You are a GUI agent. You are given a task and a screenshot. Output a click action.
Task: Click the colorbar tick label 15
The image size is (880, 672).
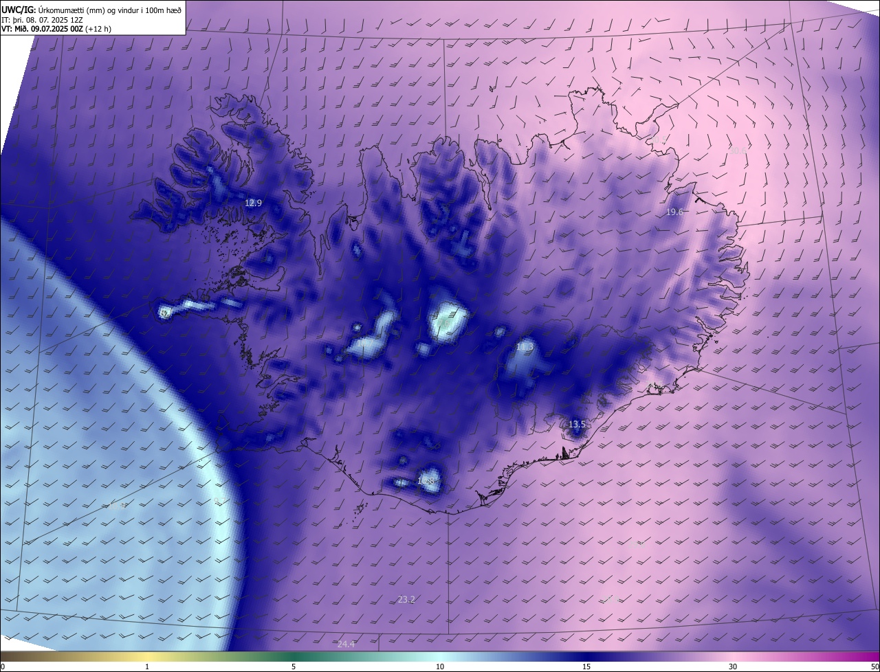click(586, 667)
